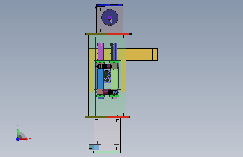The height and width of the screenshot is (157, 243).
Task: Select the fan grille between the vertical panels
Action: 107,77
